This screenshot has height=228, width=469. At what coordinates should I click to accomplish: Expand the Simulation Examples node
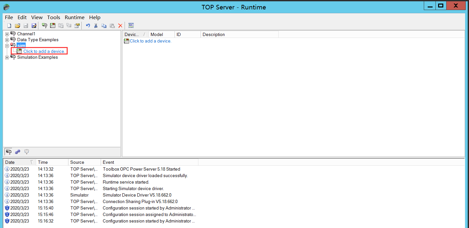coord(7,57)
